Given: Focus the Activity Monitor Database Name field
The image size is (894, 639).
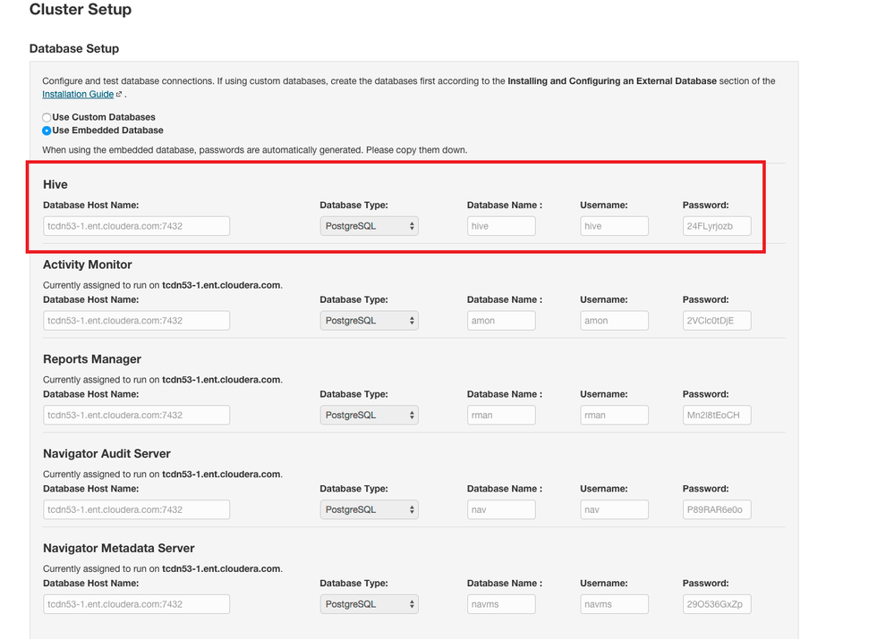Looking at the screenshot, I should [501, 321].
